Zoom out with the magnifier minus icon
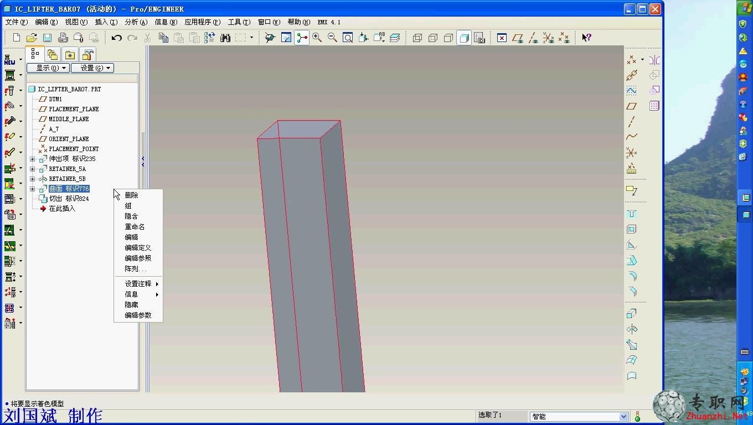 [333, 38]
